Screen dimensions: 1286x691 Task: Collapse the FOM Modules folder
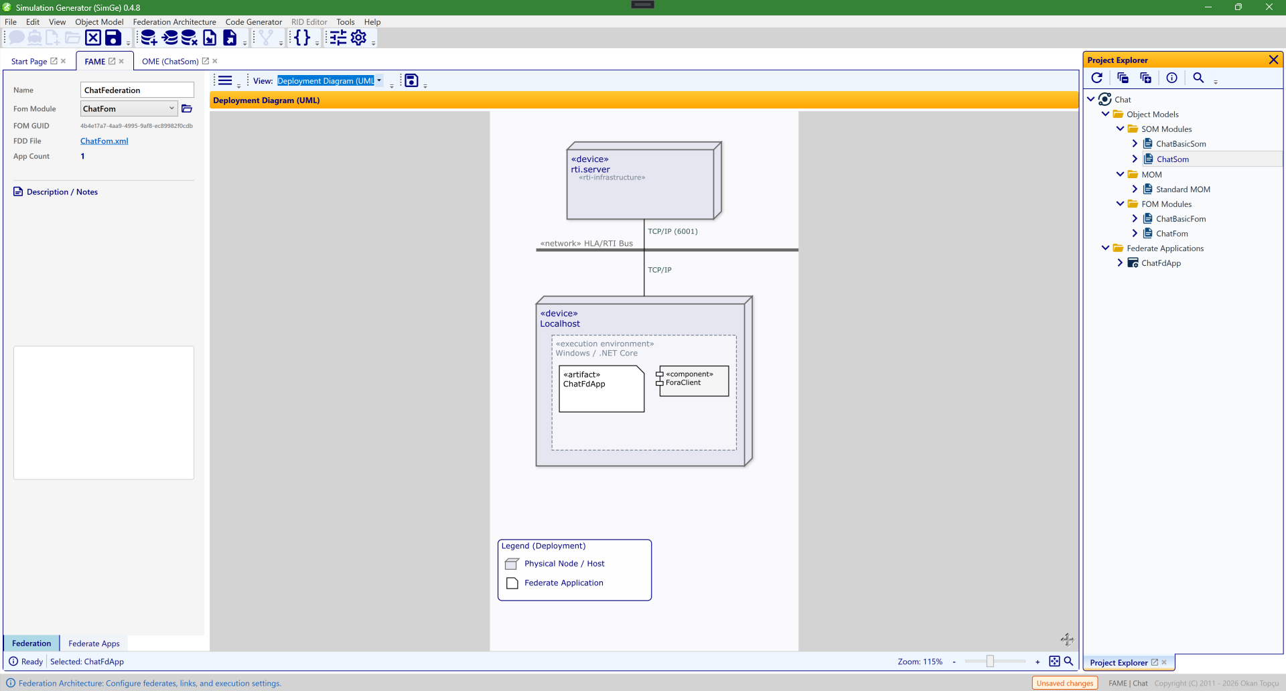coord(1121,204)
